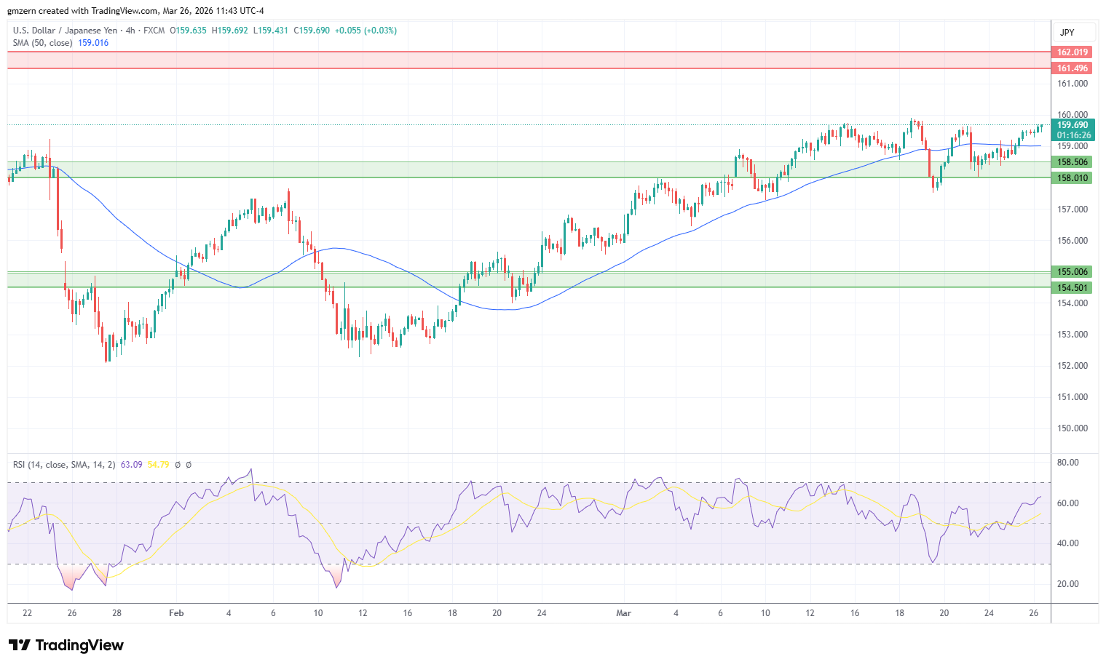This screenshot has height=667, width=1106.
Task: Select the SMA (50, close) indicator label
Action: (42, 43)
